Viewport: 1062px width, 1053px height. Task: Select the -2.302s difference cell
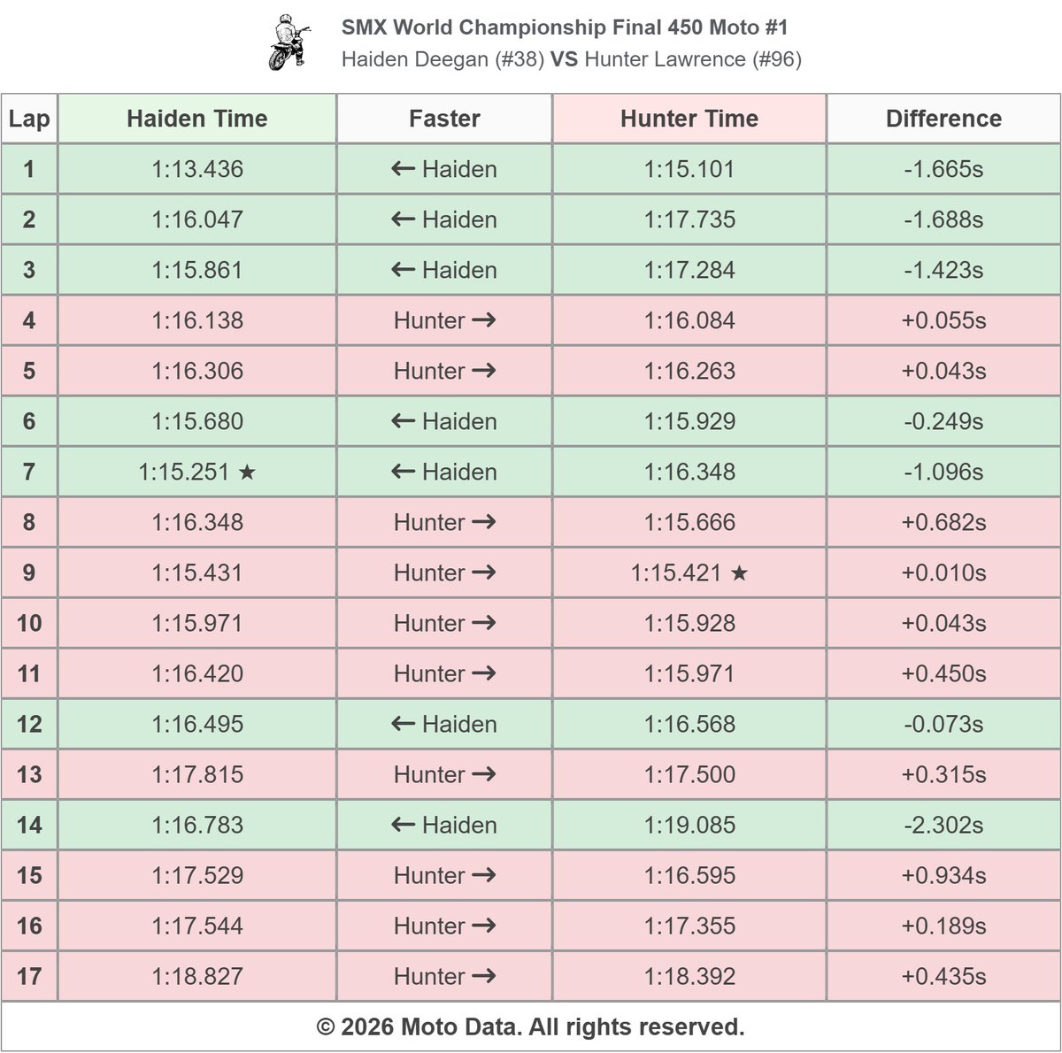click(x=943, y=825)
